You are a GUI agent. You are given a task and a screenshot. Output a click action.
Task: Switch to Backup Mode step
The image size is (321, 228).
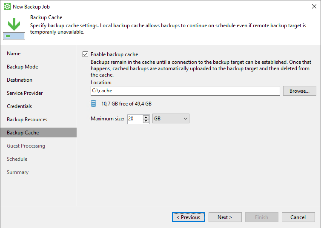[x=22, y=67]
